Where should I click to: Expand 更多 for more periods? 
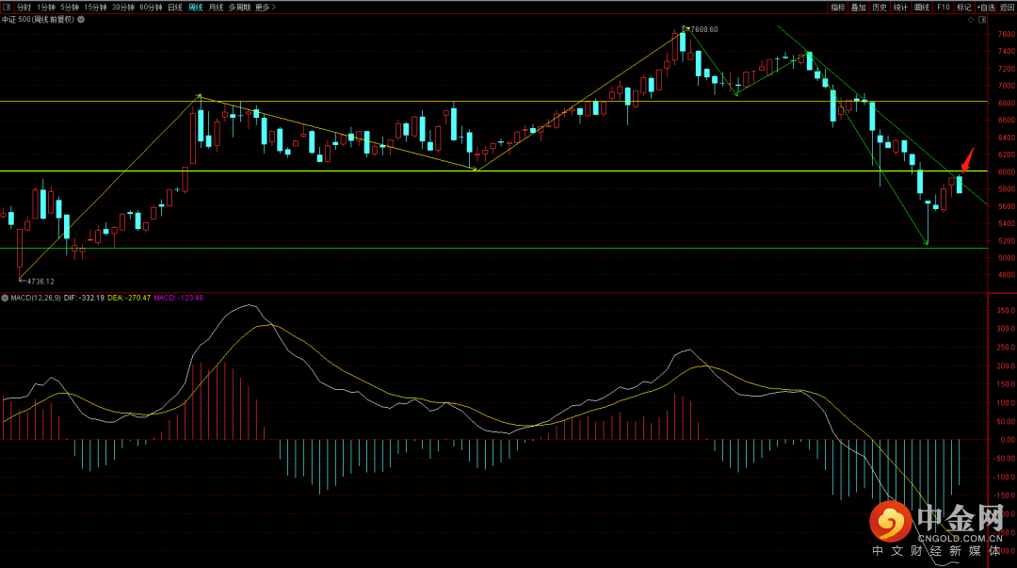pos(263,7)
